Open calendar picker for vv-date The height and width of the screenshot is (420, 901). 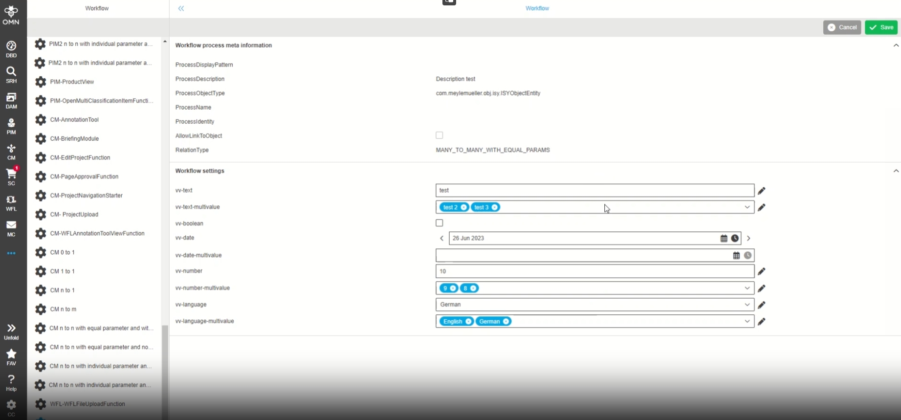pos(724,239)
